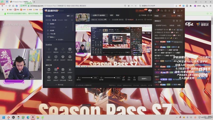Mute the 扬声器 speaker icon
Image resolution: width=213 pixels, height=120 pixels.
coord(101,78)
